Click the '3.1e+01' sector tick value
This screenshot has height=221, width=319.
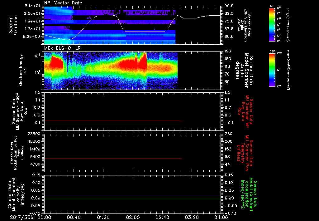tap(33, 6)
